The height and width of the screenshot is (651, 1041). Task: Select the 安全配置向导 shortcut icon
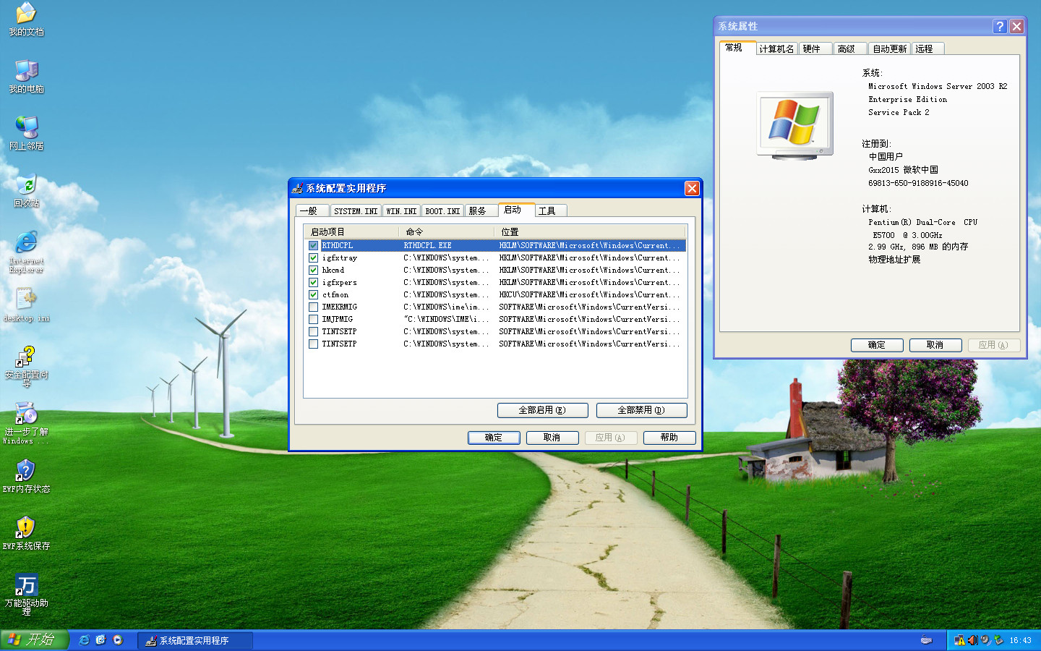pos(26,366)
